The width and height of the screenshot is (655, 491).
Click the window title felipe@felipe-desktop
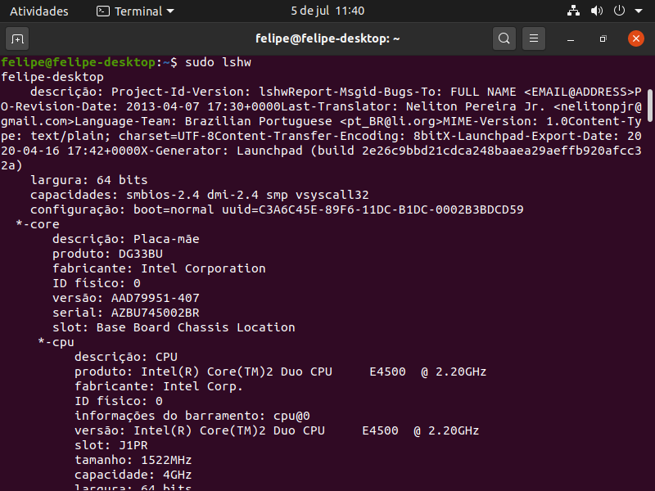[327, 38]
